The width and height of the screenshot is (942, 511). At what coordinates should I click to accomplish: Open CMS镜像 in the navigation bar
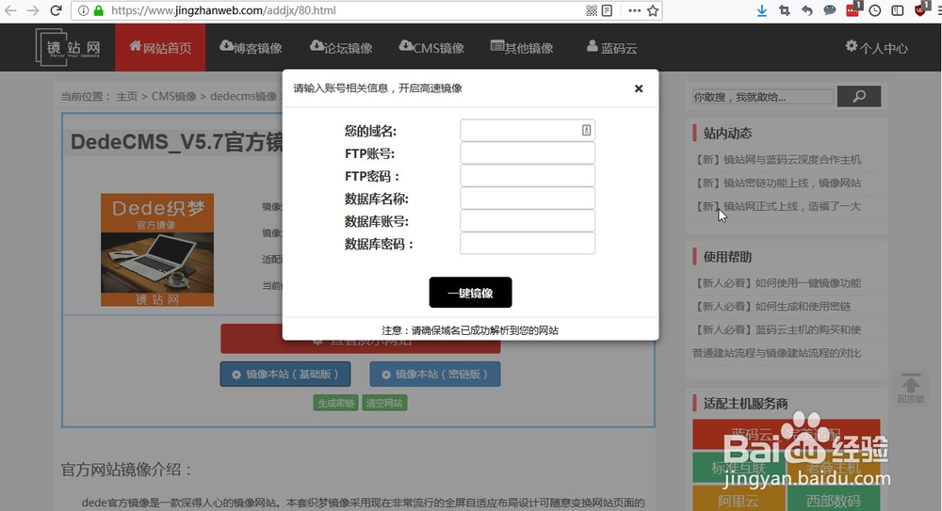[x=431, y=48]
